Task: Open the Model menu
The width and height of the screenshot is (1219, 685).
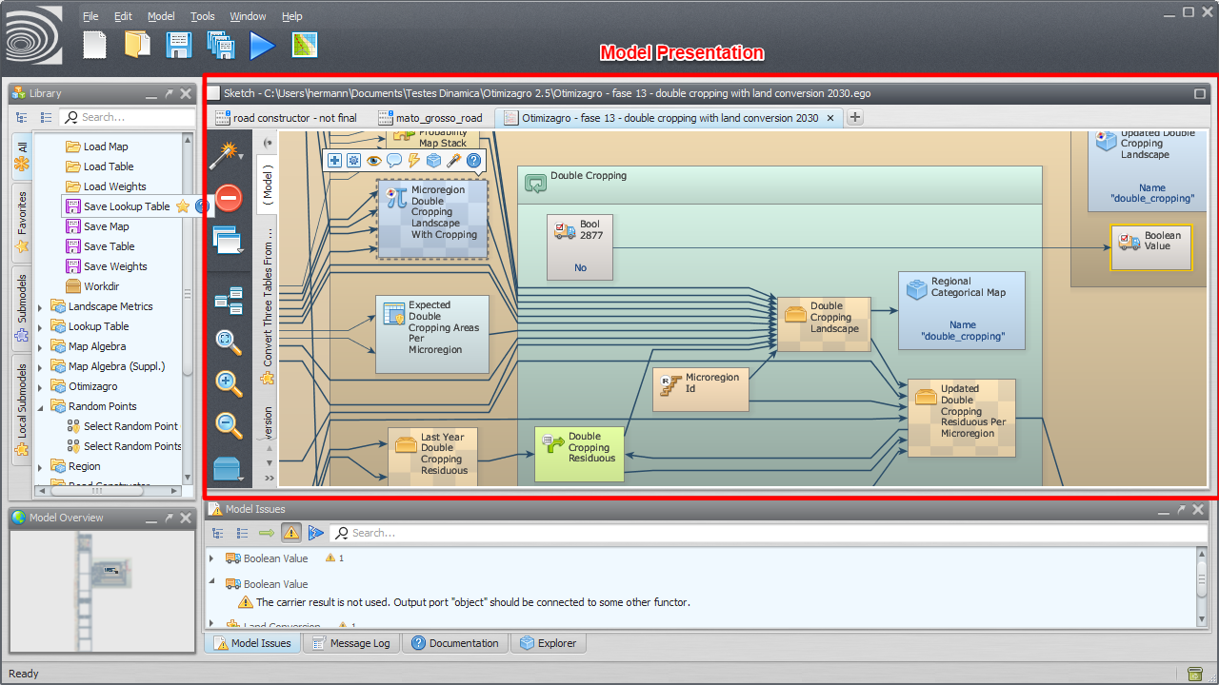Action: (161, 16)
